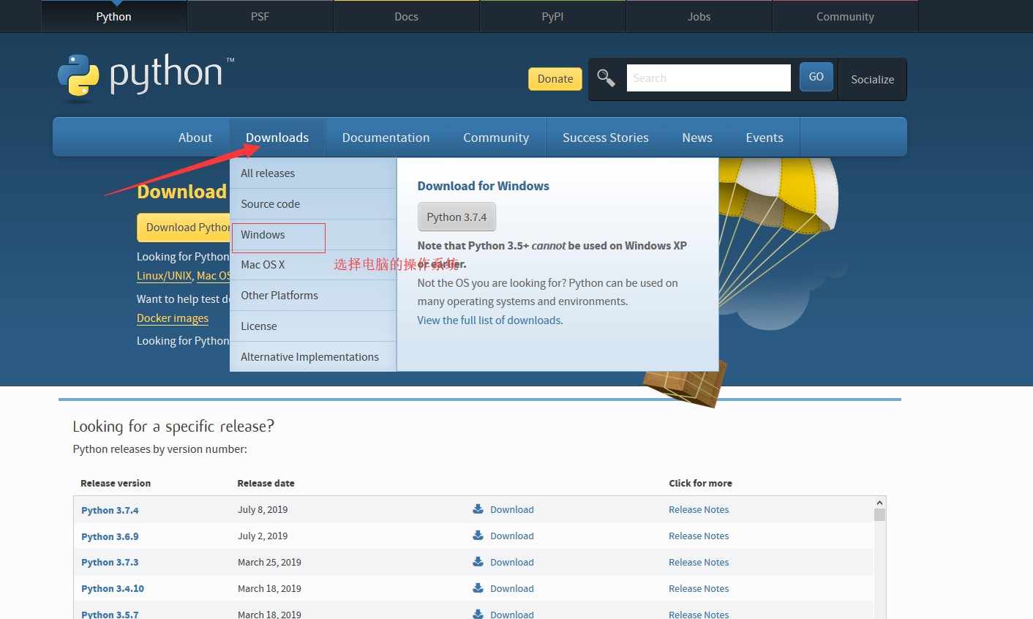Viewport: 1033px width, 619px height.
Task: Choose Windows in the Downloads submenu
Action: pos(313,235)
